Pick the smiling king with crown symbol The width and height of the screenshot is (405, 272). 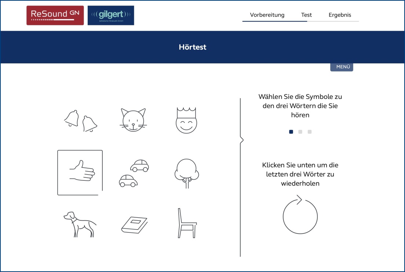click(x=186, y=120)
